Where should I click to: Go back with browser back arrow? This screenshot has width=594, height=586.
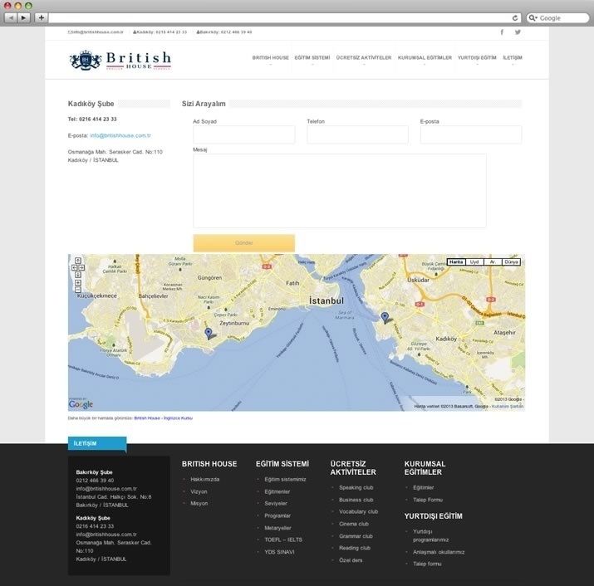pos(11,17)
